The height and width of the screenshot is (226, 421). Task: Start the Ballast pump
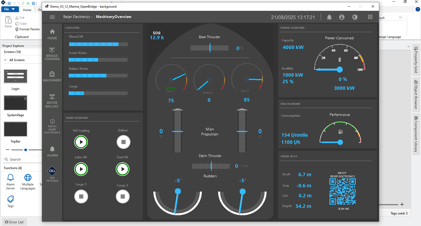coord(123,142)
